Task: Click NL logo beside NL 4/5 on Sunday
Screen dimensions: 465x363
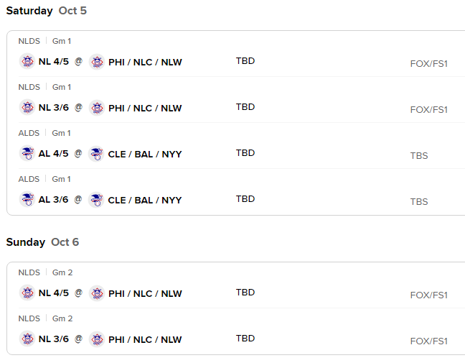Action: (27, 293)
